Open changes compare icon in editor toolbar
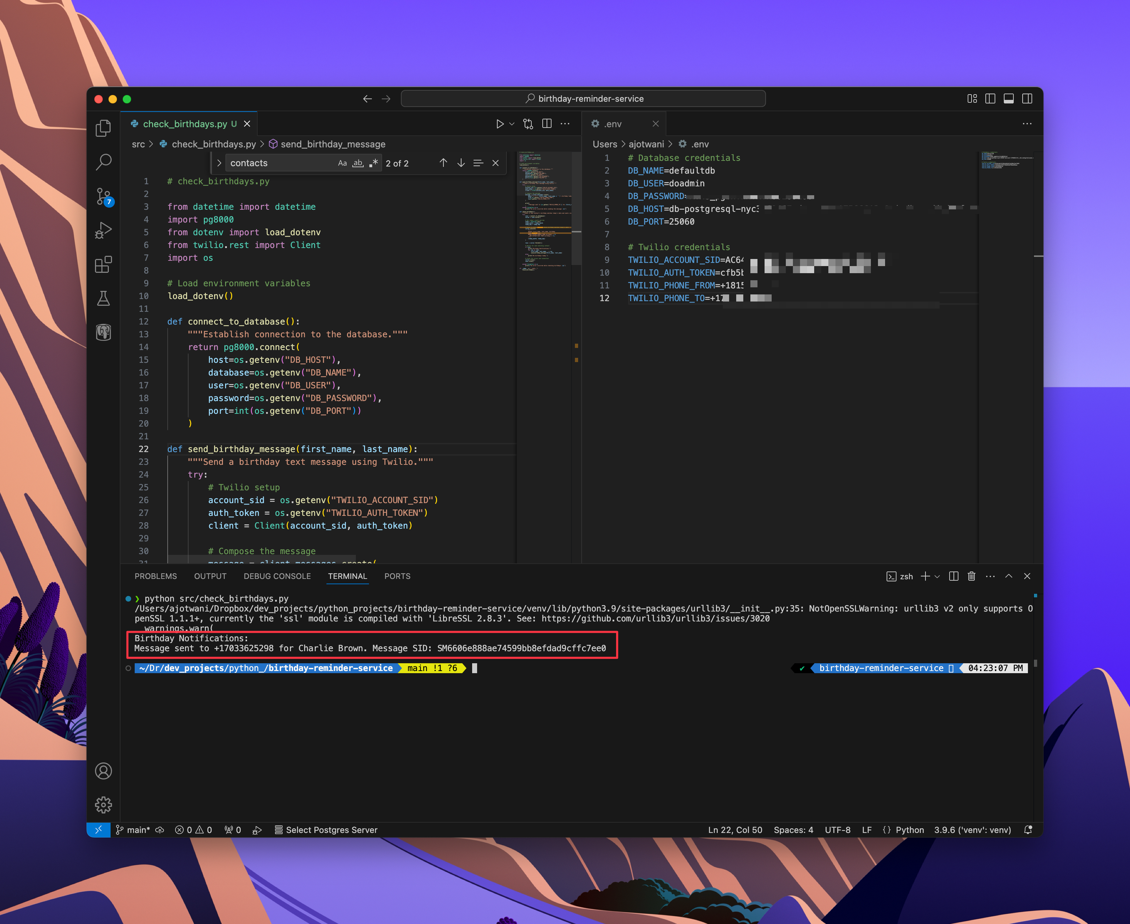1130x924 pixels. [x=528, y=124]
